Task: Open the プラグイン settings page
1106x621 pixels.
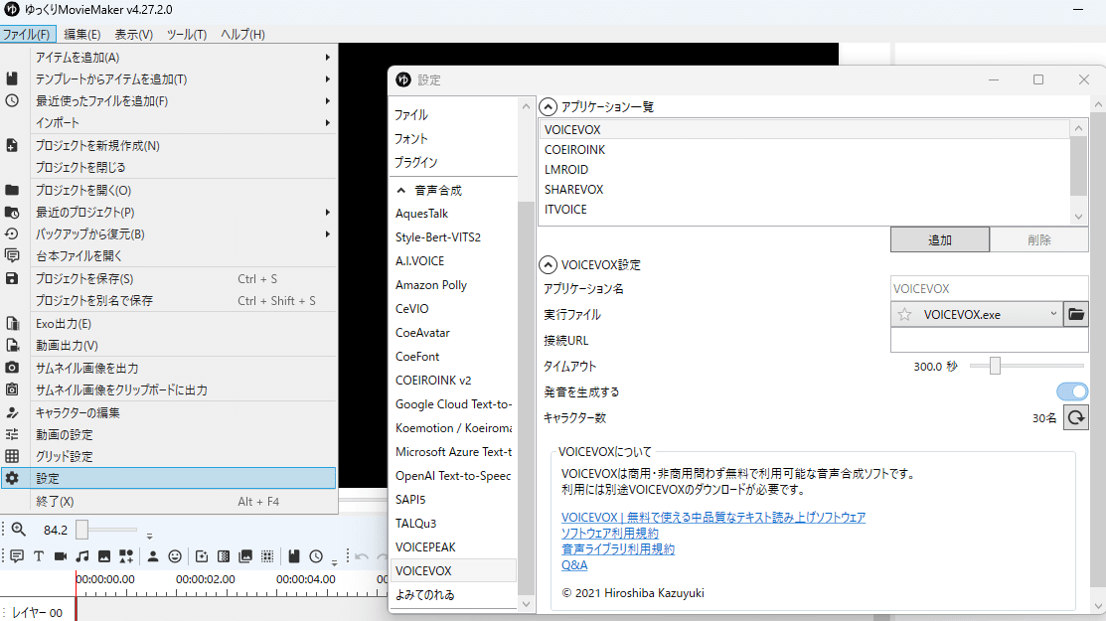Action: point(453,162)
